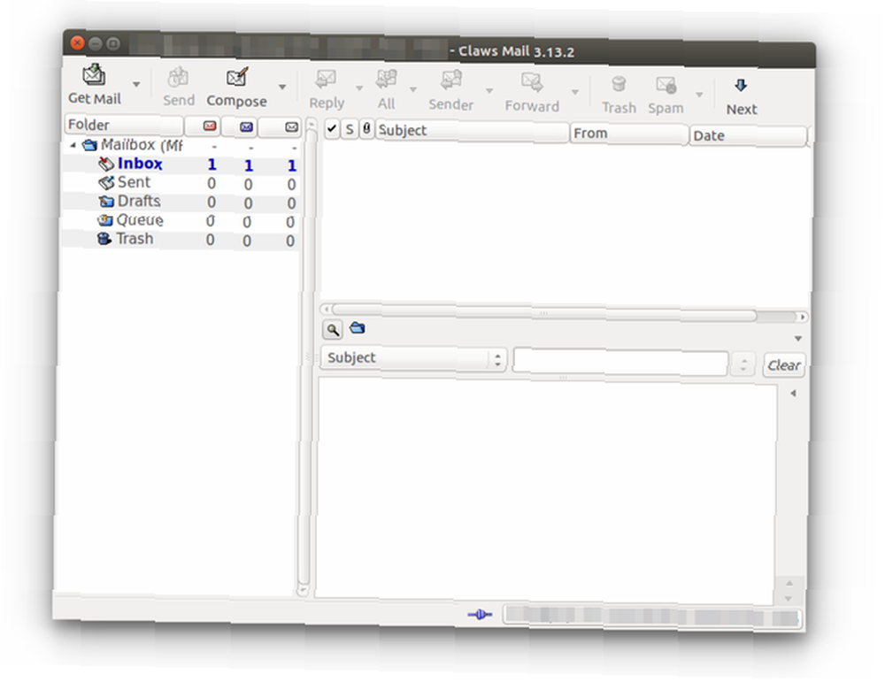885x682 pixels.
Task: Open the Subject search type combo box
Action: (x=413, y=359)
